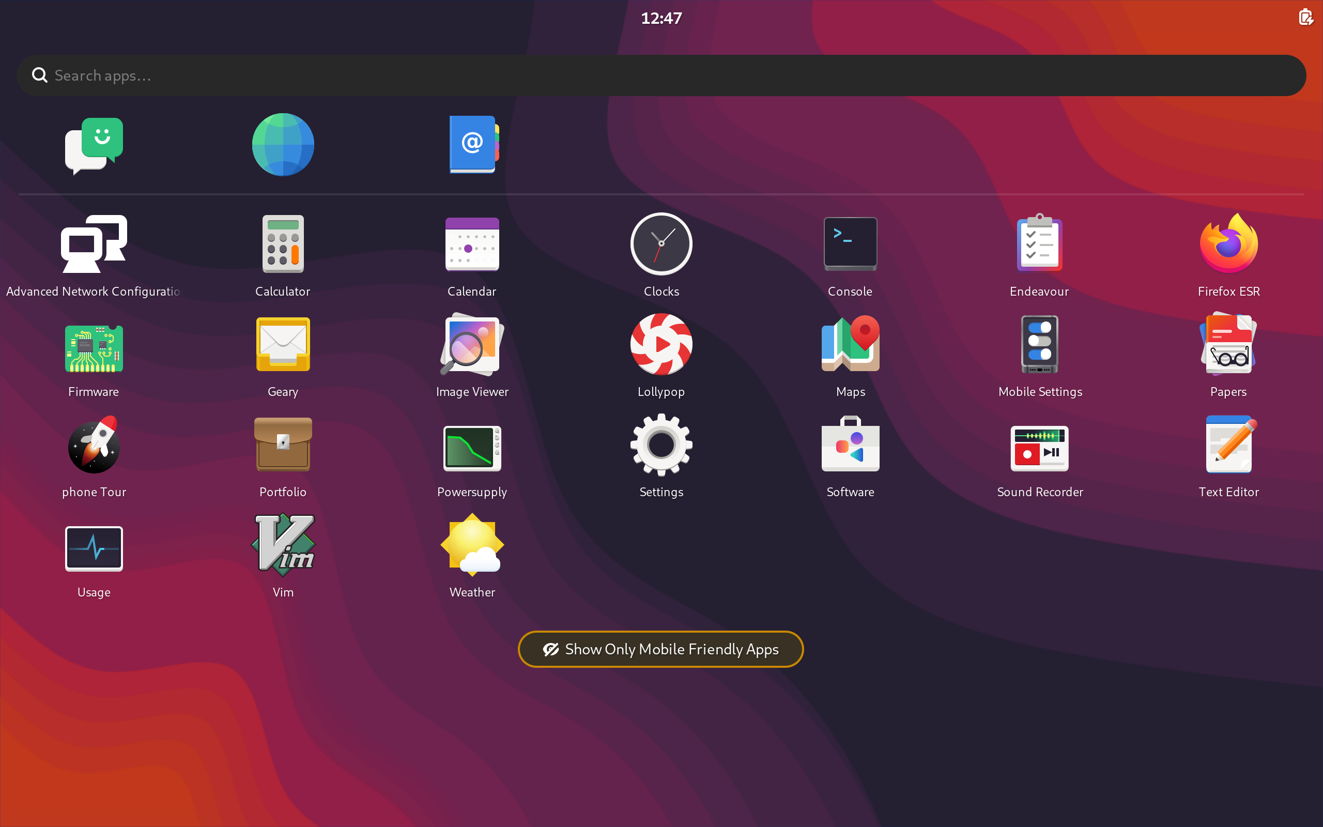Viewport: 1323px width, 827px height.
Task: Open the Contacts address book favorite
Action: (x=473, y=145)
